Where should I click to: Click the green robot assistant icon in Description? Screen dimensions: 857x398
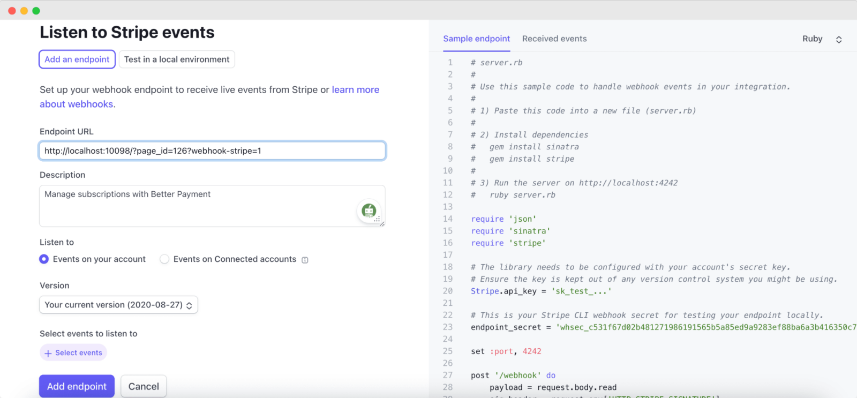click(x=369, y=211)
